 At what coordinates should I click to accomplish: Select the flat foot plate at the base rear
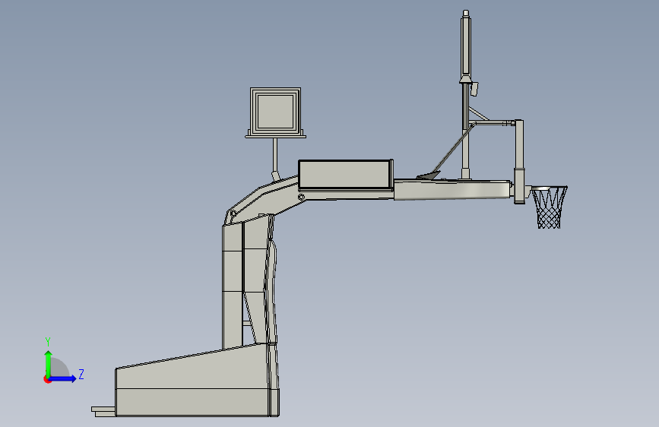coord(103,412)
